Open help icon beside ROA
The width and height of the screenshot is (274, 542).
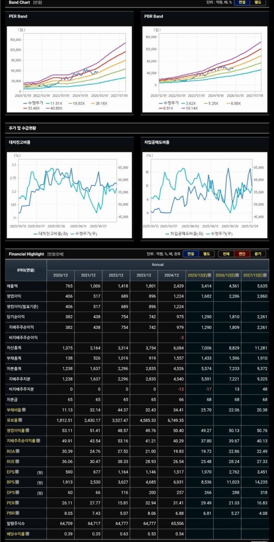17,451
